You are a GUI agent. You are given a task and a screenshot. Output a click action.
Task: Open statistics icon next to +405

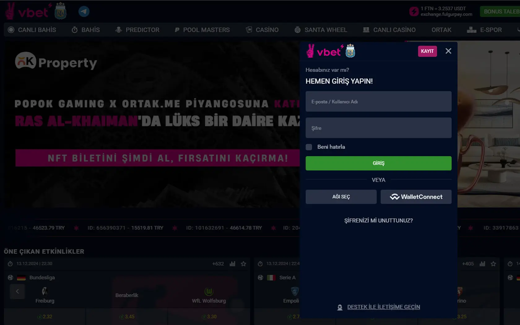[x=482, y=264]
